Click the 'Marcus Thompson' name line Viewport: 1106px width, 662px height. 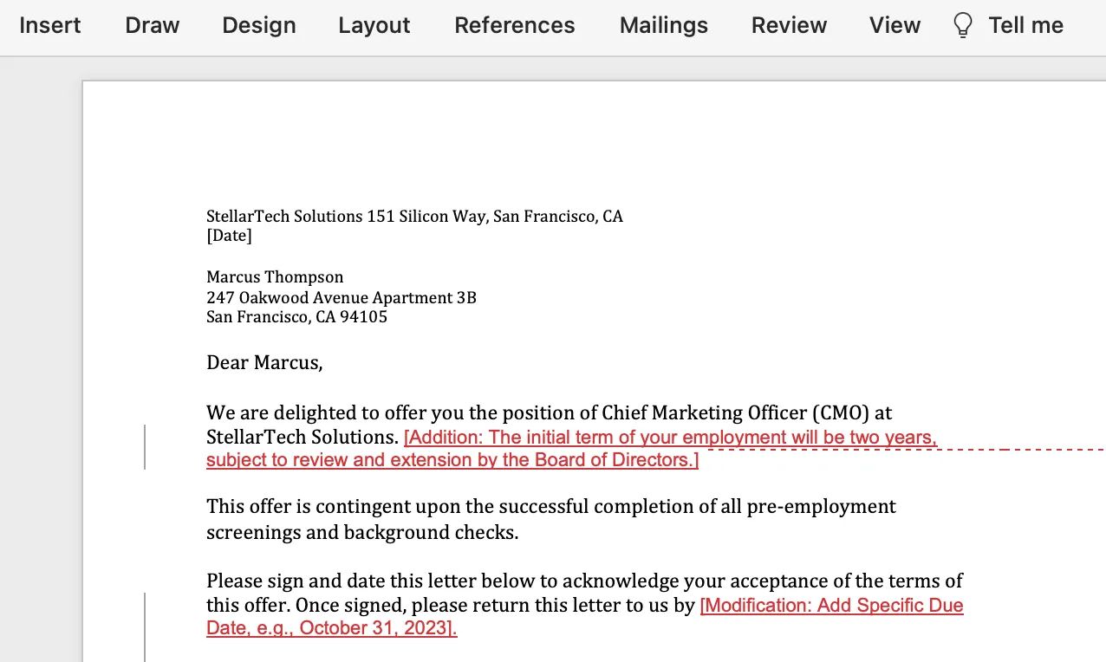pyautogui.click(x=275, y=277)
